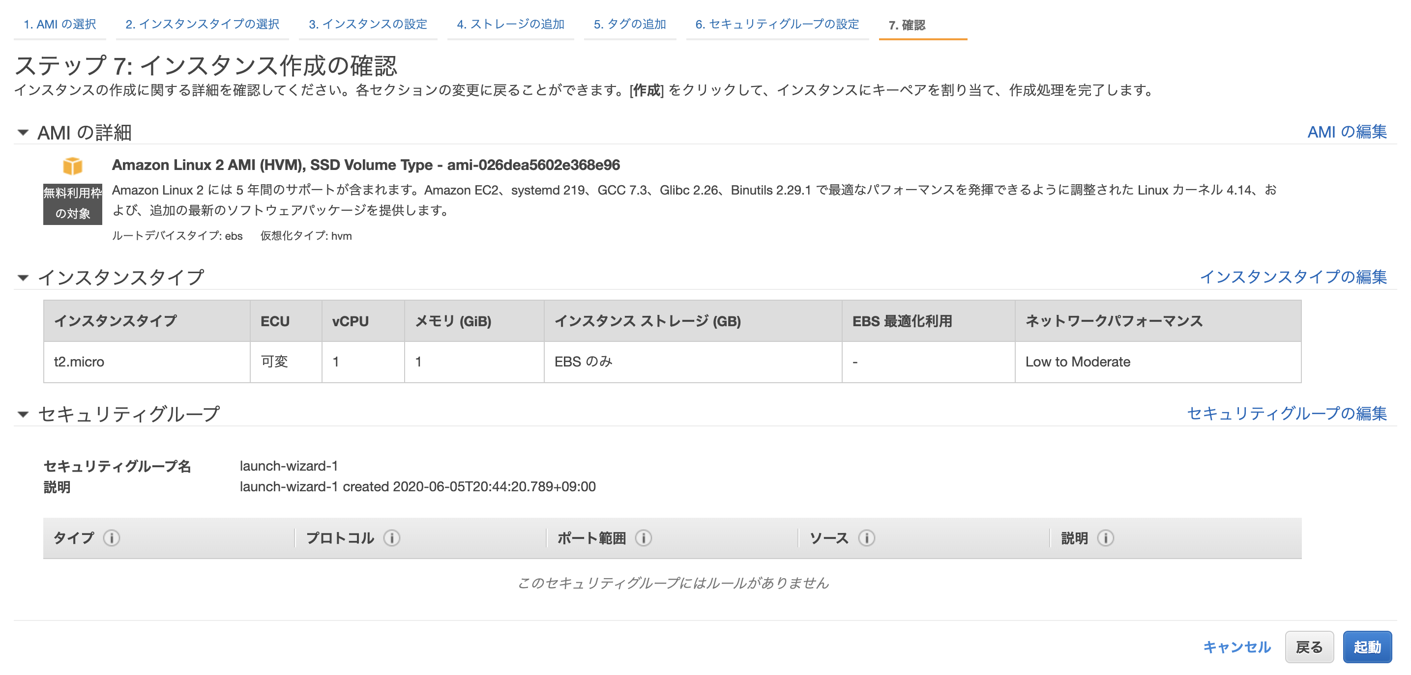Click the AMI の編集 link

coord(1347,132)
